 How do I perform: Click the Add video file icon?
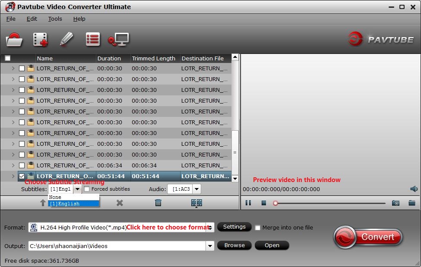click(40, 40)
